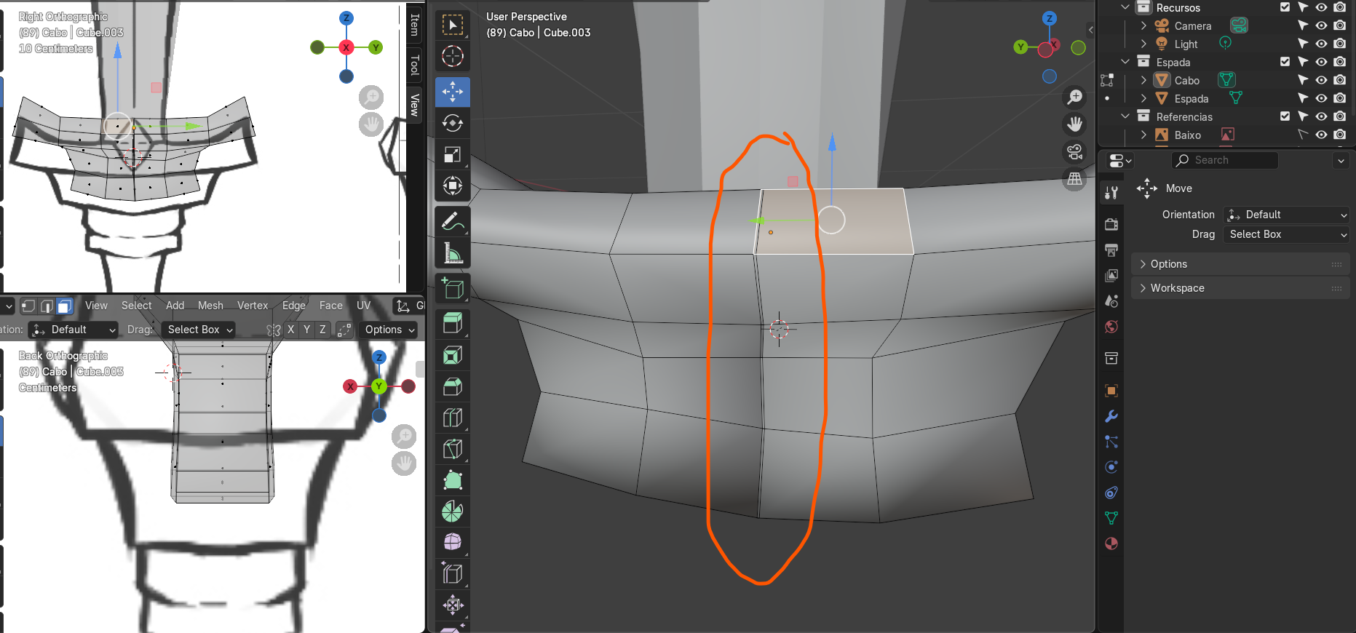The image size is (1356, 633).
Task: Select the Add Cube tool
Action: click(x=453, y=288)
